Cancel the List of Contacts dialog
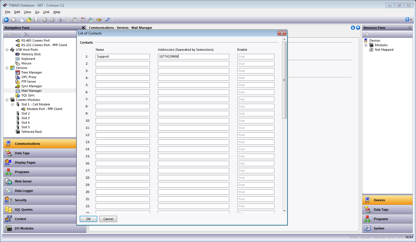 [108, 219]
